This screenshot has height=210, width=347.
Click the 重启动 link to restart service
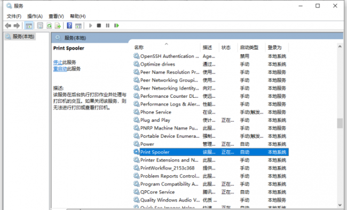60,69
